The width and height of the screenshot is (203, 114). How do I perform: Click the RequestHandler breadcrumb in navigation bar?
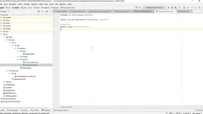[x=68, y=8]
